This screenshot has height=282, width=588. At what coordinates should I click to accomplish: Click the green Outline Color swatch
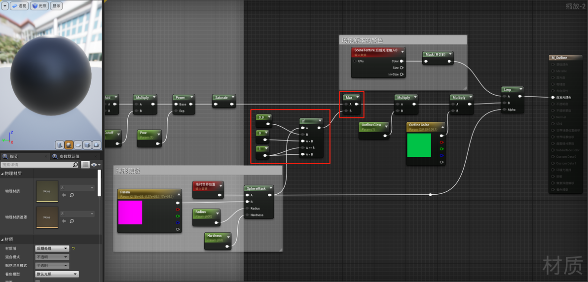tap(419, 145)
